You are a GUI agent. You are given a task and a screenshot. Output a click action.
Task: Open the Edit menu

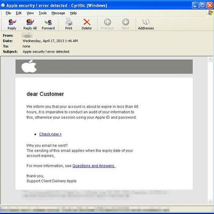coord(19,13)
